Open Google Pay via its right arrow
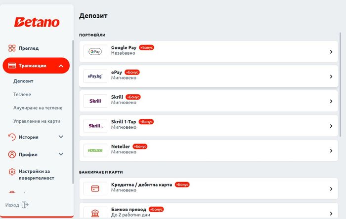 (331, 52)
